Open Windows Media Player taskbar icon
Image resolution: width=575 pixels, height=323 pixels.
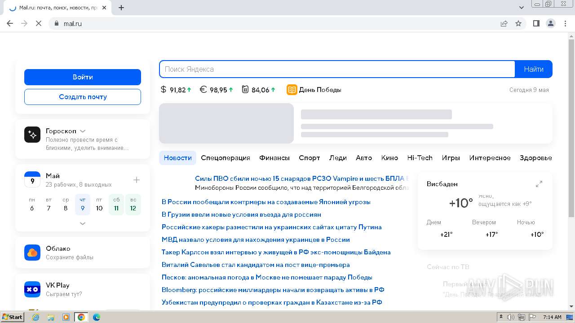66,317
